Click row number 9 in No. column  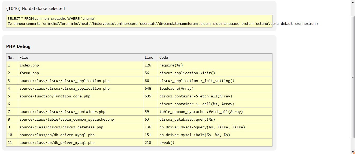(12, 127)
